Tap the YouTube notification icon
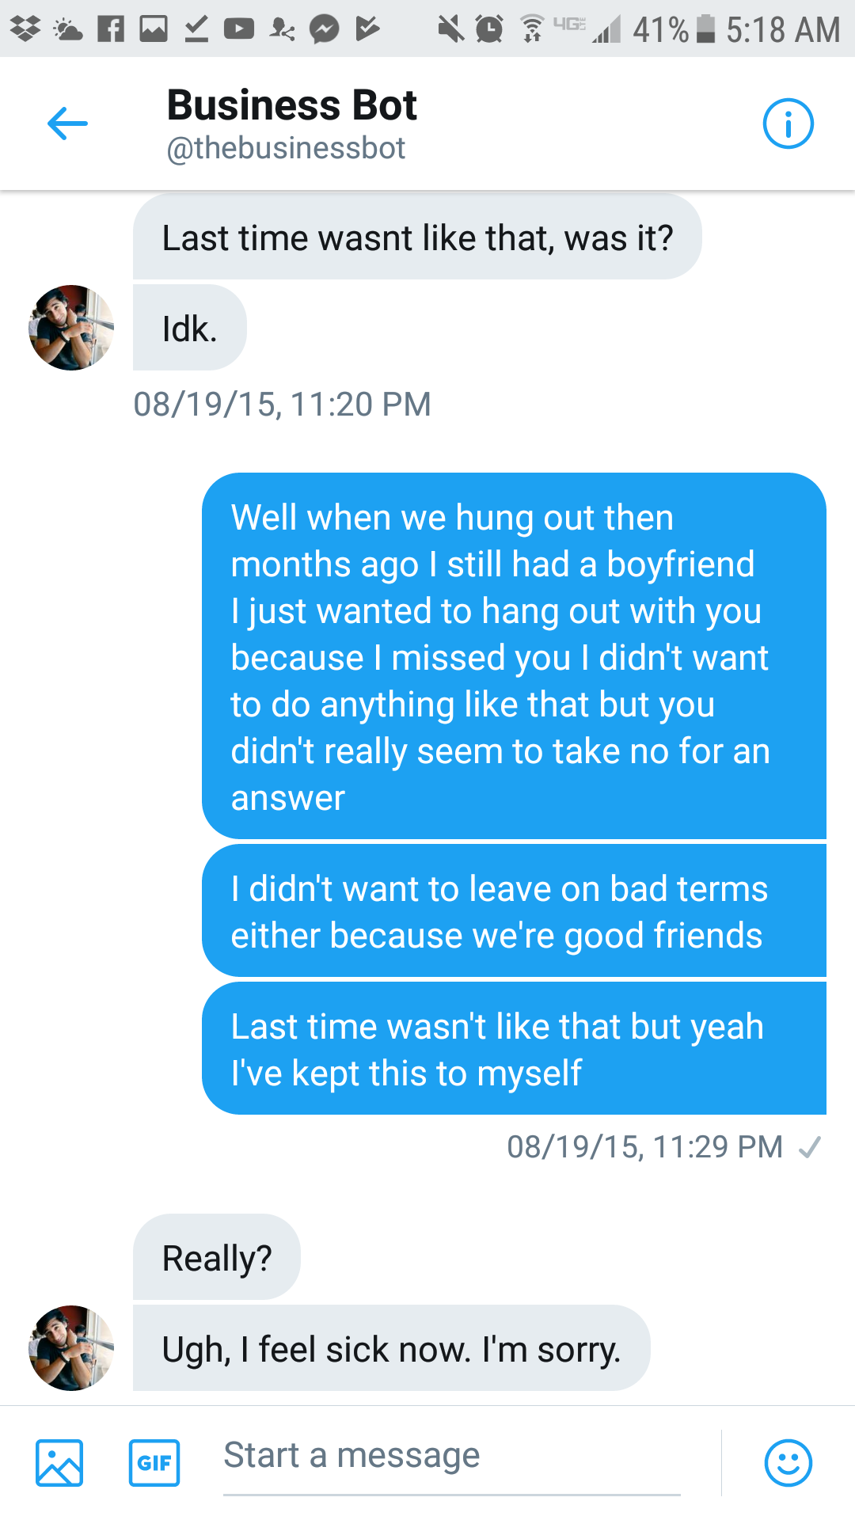Screen dimensions: 855x1520 point(238,29)
